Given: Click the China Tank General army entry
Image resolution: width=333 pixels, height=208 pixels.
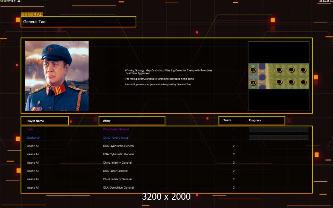Looking at the screenshot, I should tap(116, 138).
